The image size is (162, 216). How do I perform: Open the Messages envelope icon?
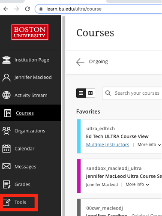tap(6, 166)
